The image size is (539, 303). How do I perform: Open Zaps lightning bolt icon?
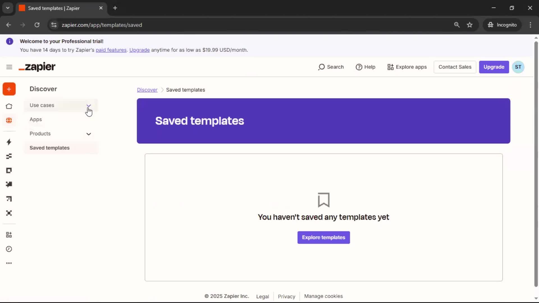pos(9,142)
